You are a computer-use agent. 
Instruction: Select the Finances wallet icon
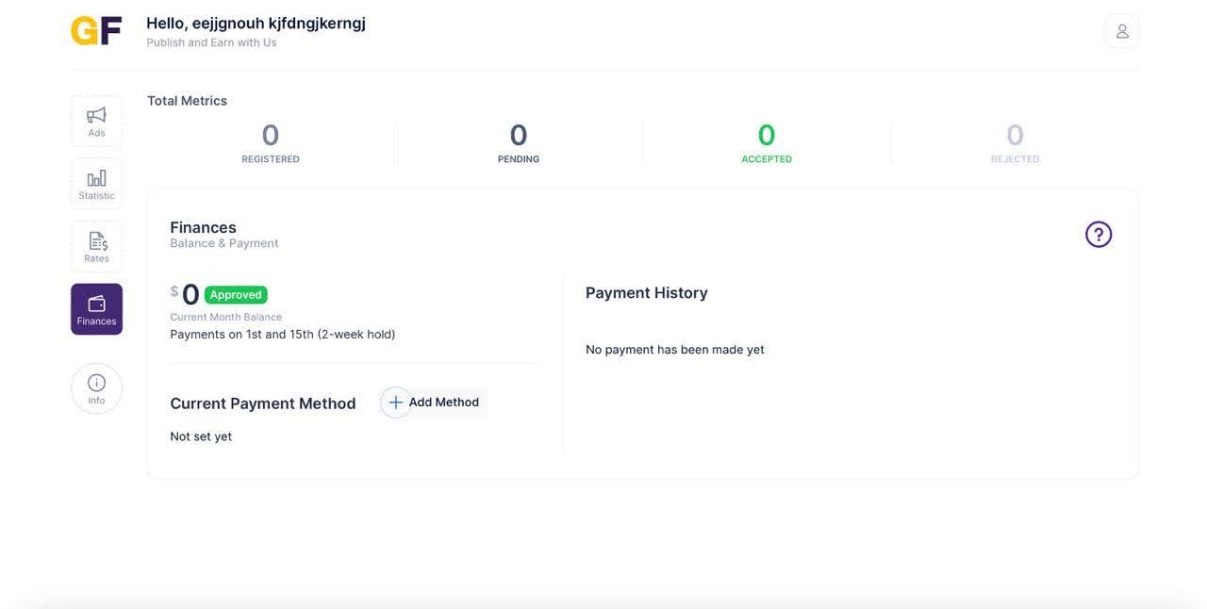[x=96, y=304]
